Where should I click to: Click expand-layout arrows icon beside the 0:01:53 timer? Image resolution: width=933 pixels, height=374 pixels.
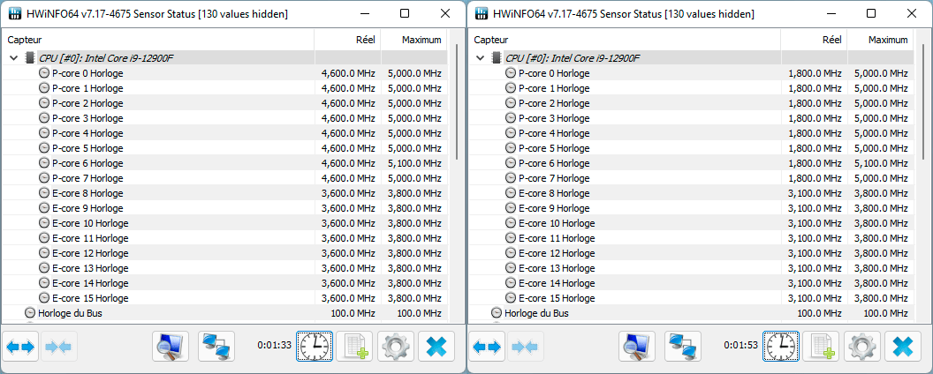[x=488, y=348]
